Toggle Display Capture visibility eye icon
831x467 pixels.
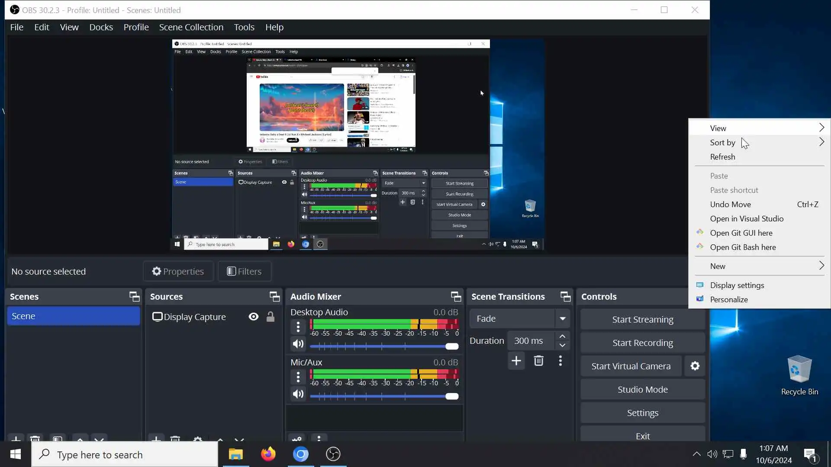254,317
